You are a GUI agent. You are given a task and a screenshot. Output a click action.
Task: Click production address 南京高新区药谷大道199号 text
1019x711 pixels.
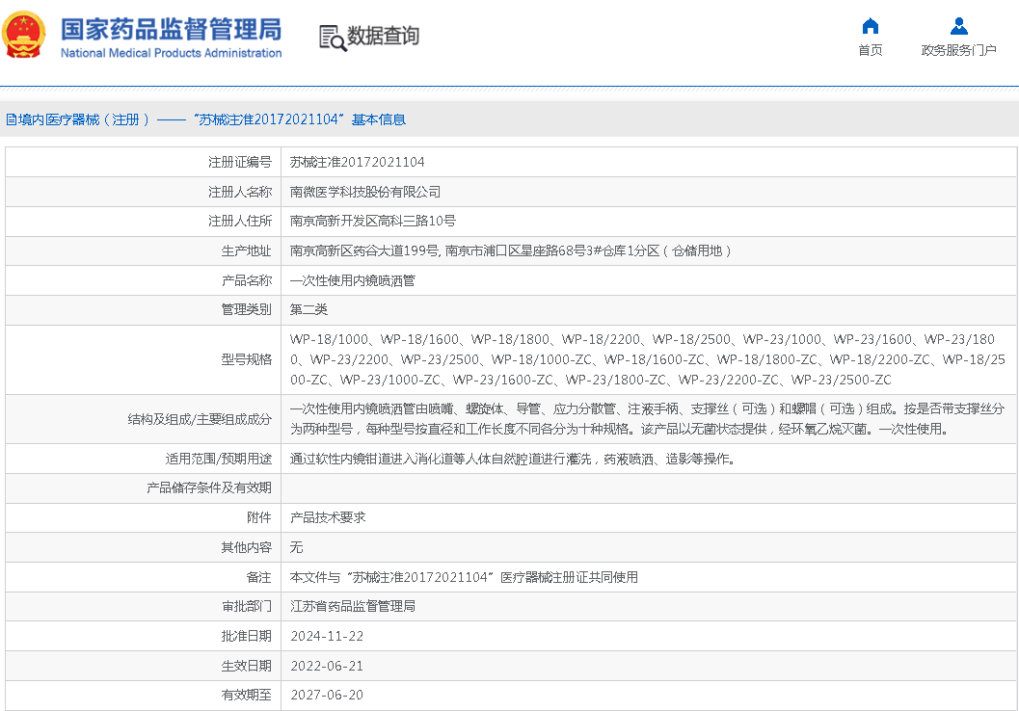(365, 250)
